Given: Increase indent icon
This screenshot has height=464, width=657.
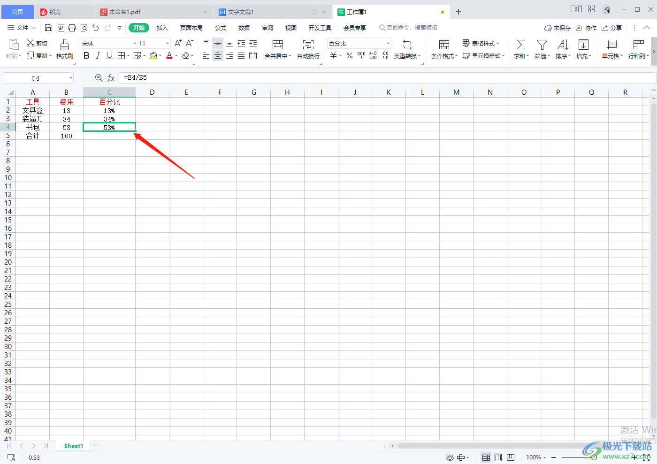Looking at the screenshot, I should [253, 43].
